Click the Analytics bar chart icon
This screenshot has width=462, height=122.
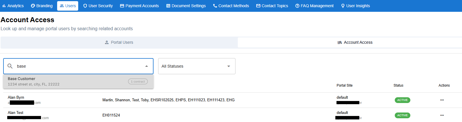click(4, 6)
